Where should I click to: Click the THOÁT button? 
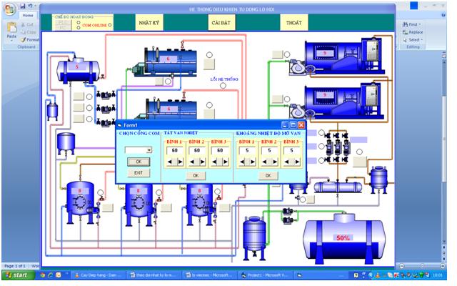[293, 23]
